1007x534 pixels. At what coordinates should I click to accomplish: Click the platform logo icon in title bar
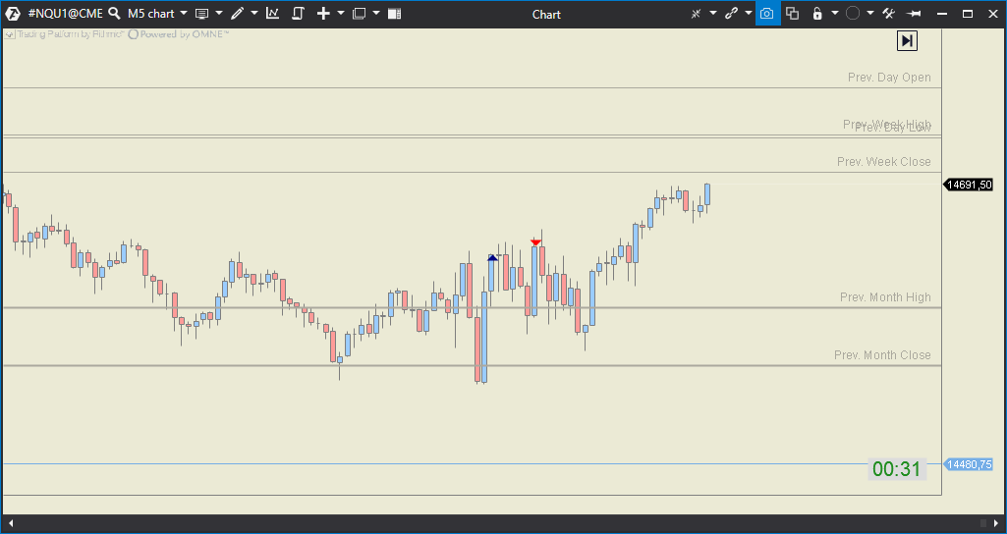12,14
